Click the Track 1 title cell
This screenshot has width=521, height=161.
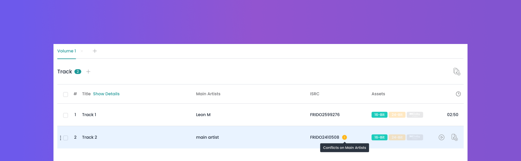click(x=89, y=115)
